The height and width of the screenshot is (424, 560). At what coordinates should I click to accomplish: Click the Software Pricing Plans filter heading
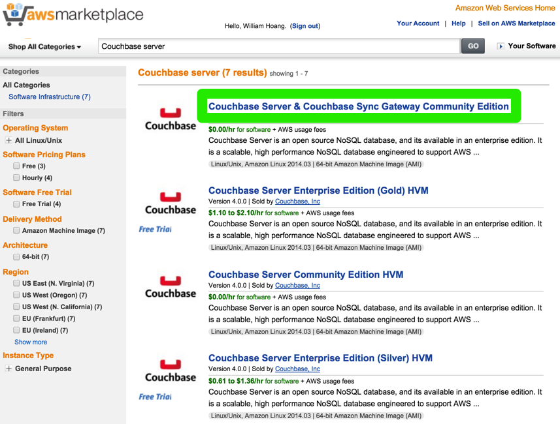pyautogui.click(x=44, y=155)
